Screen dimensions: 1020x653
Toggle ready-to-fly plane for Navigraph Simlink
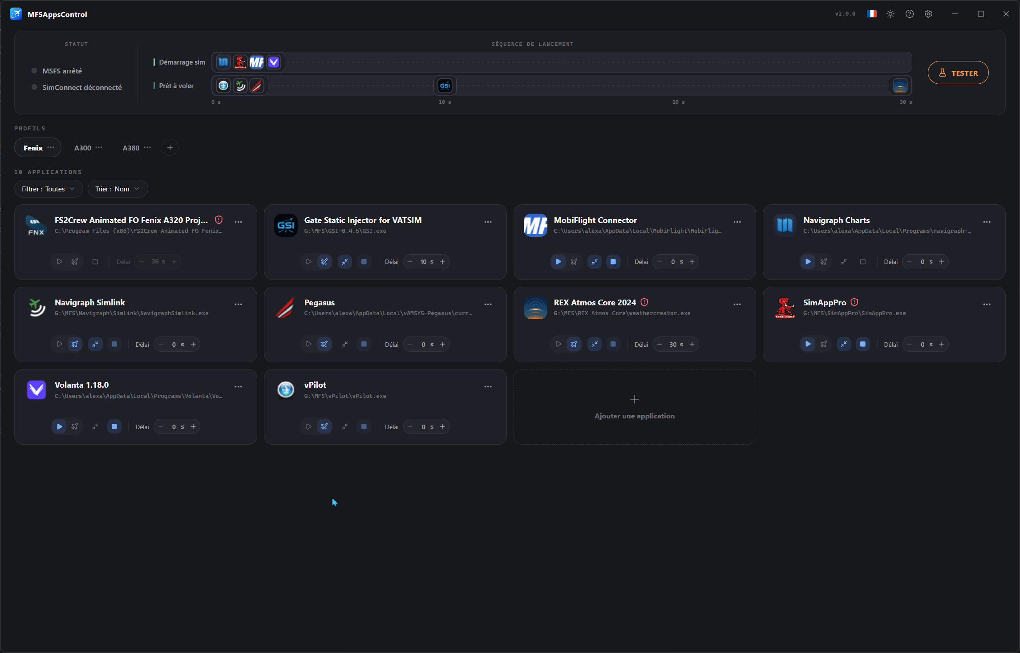click(75, 344)
